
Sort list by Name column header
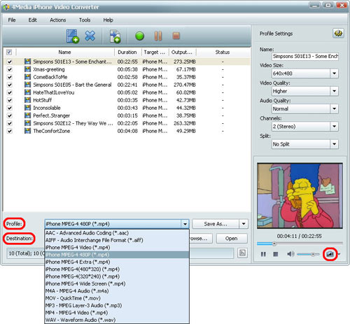tap(65, 52)
